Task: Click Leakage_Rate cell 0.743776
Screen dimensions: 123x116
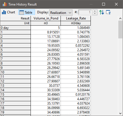Action: 76,32
